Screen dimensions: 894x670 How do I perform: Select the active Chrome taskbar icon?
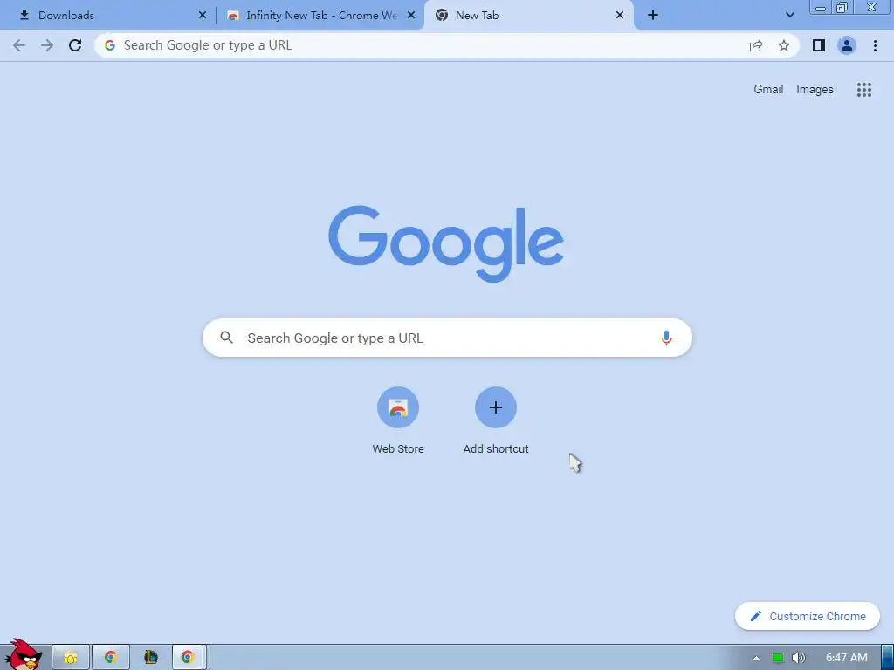point(188,657)
